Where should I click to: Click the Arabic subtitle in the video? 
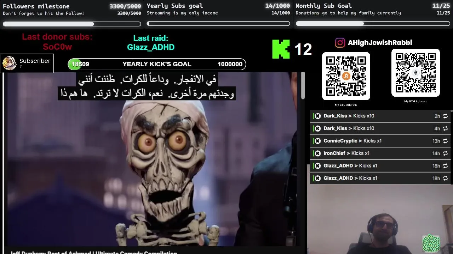pyautogui.click(x=146, y=86)
